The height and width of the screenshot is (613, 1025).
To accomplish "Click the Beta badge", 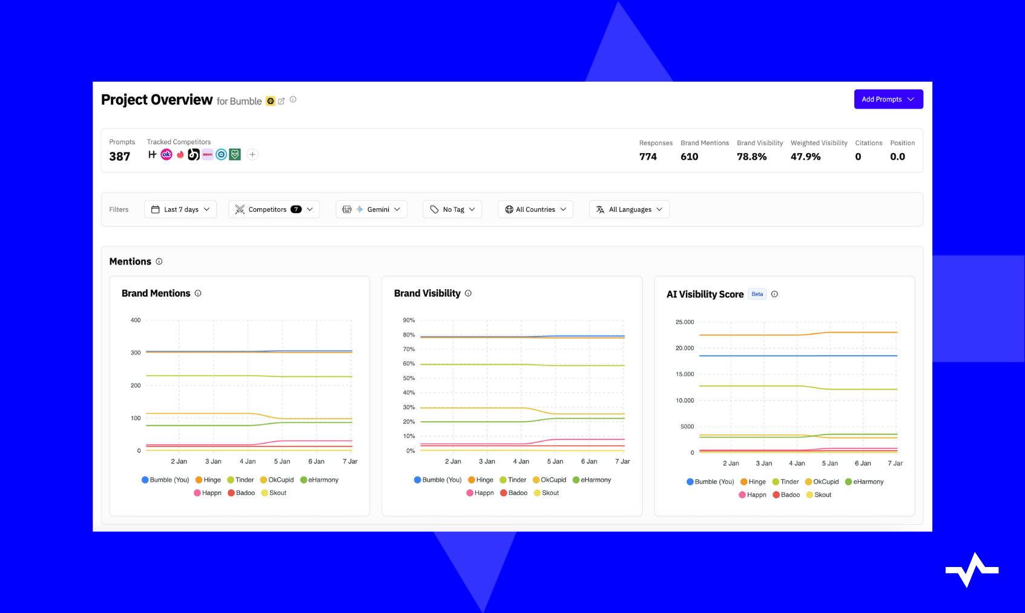I will pyautogui.click(x=757, y=294).
